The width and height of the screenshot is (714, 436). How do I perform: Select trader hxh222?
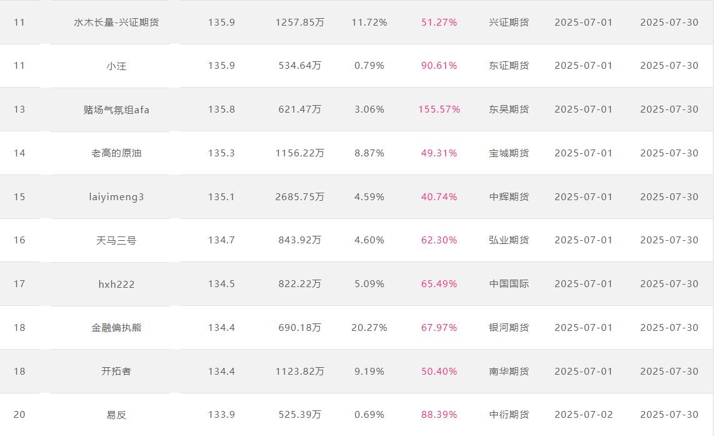click(116, 284)
